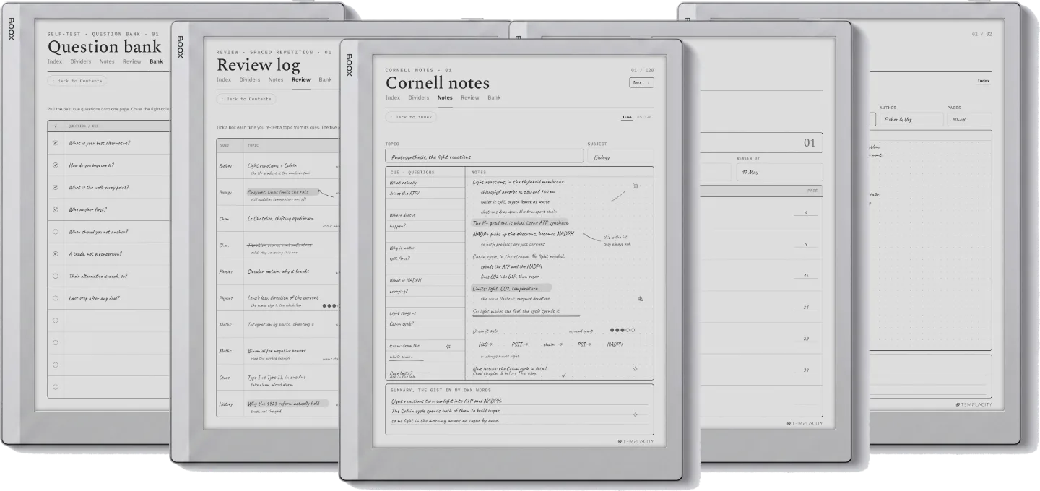Click the confidence dots beside 'Draw it out'
This screenshot has height=491, width=1040.
point(623,330)
